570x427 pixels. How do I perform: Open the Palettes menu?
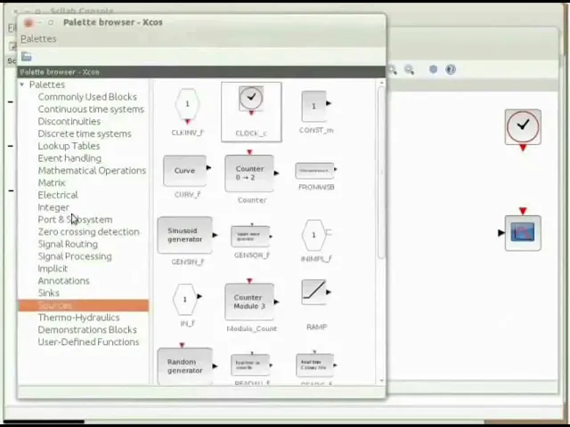click(38, 38)
